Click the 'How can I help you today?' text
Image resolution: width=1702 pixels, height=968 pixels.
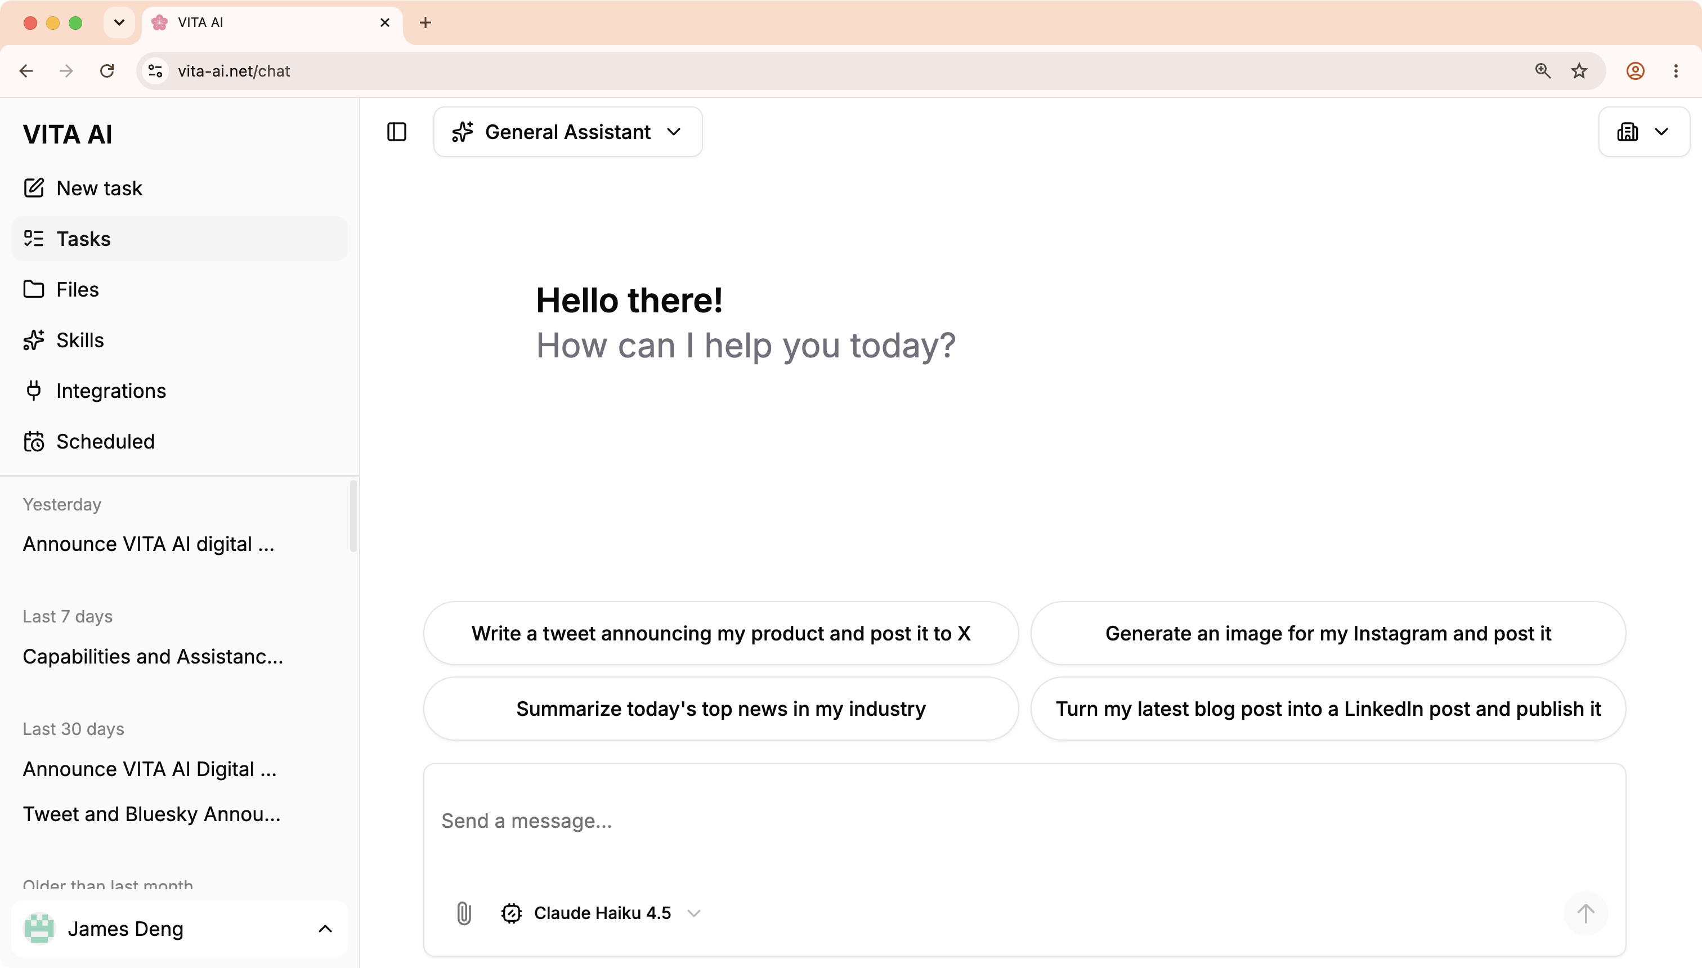pyautogui.click(x=746, y=346)
